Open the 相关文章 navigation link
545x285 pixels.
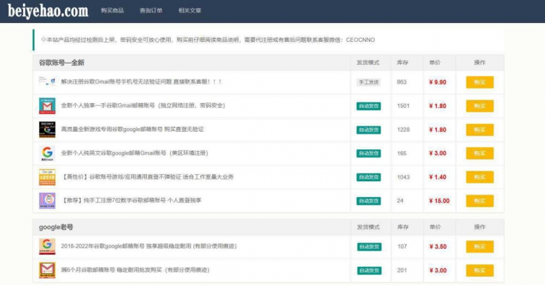pos(190,11)
